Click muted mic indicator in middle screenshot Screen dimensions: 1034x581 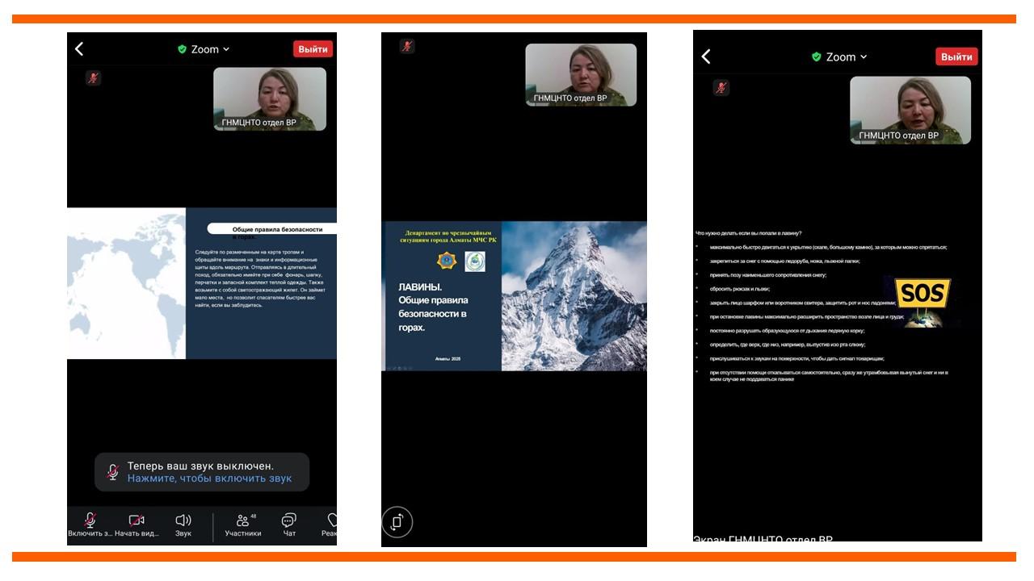407,46
